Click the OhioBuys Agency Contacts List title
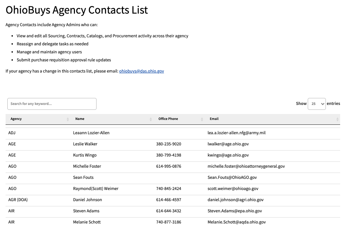352x228 pixels. [x=77, y=10]
